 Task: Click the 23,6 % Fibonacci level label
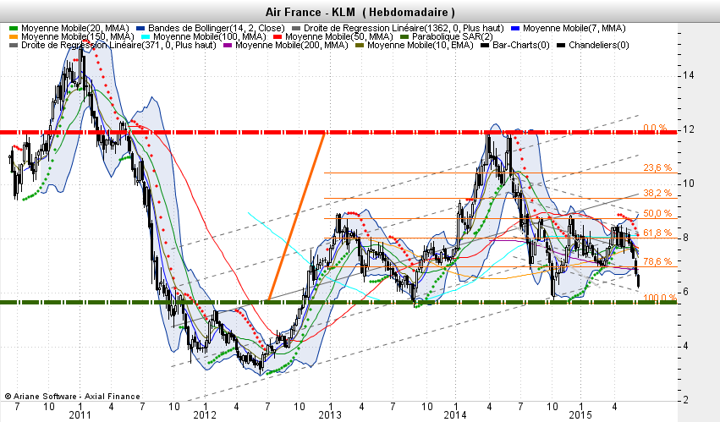657,167
